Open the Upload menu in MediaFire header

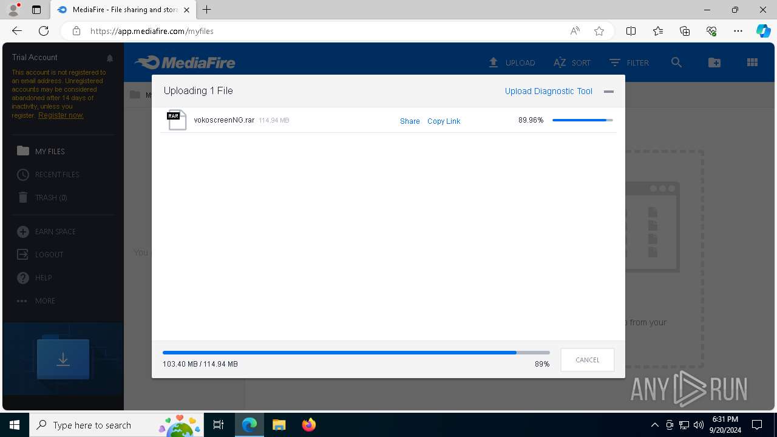(512, 63)
